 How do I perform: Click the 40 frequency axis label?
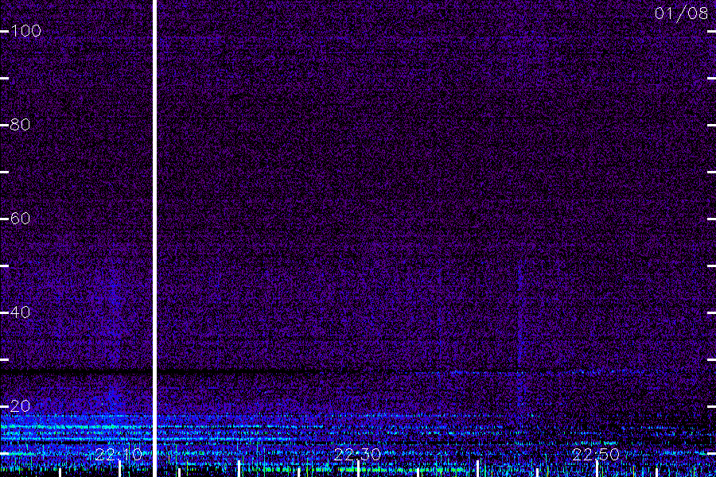tap(20, 312)
